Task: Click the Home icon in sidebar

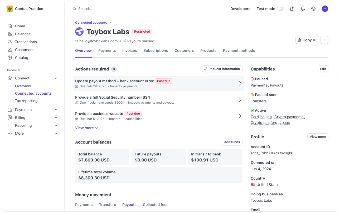Action: point(10,26)
